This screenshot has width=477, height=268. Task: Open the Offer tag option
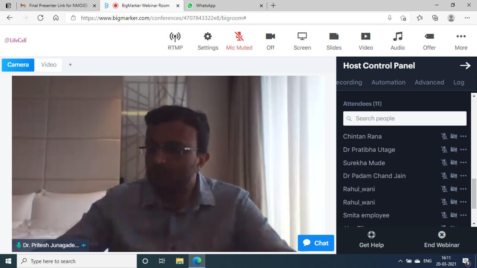[x=429, y=41]
